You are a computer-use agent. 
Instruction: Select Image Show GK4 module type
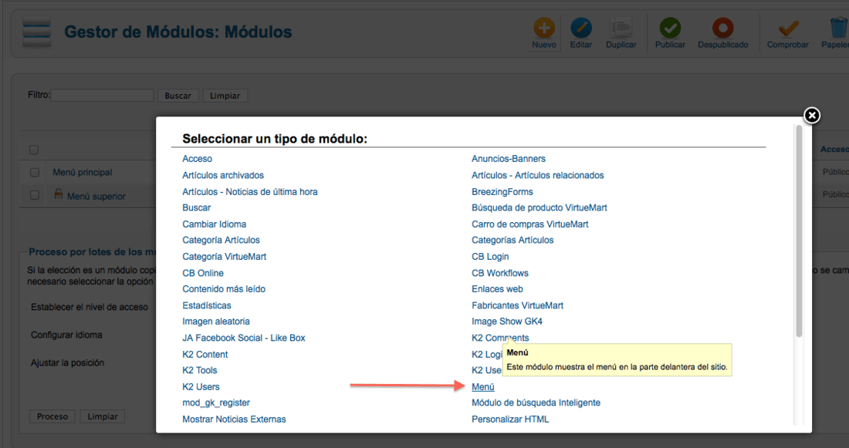point(507,322)
